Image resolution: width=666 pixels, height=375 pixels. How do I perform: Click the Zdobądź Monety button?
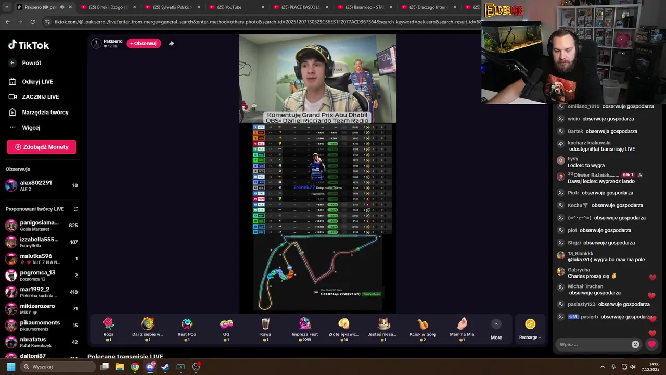pos(42,147)
